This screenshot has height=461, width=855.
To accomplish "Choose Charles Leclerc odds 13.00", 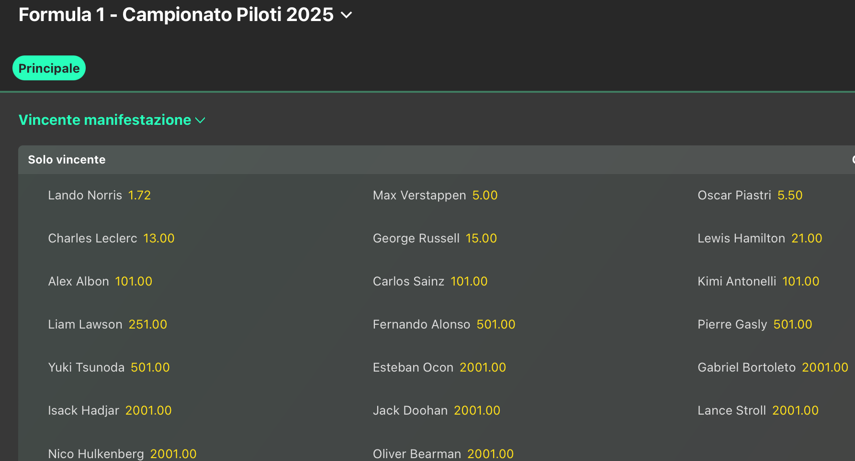I will 158,239.
